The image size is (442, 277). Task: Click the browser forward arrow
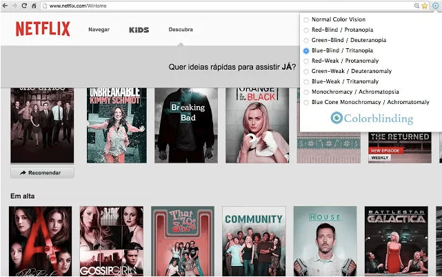[x=14, y=6]
